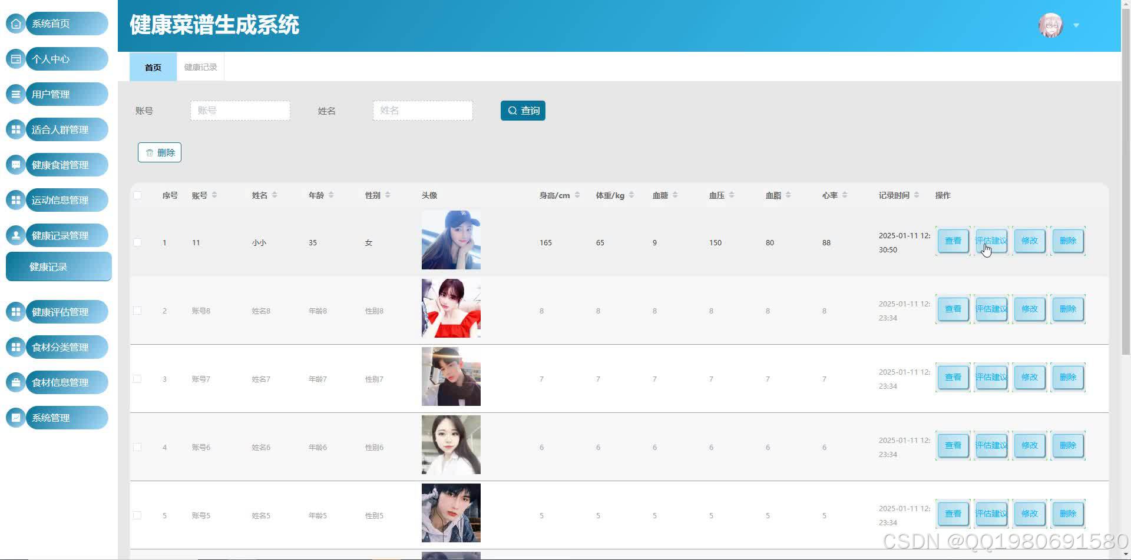The height and width of the screenshot is (560, 1131).
Task: Click the scrollbar down arrow
Action: [1126, 555]
